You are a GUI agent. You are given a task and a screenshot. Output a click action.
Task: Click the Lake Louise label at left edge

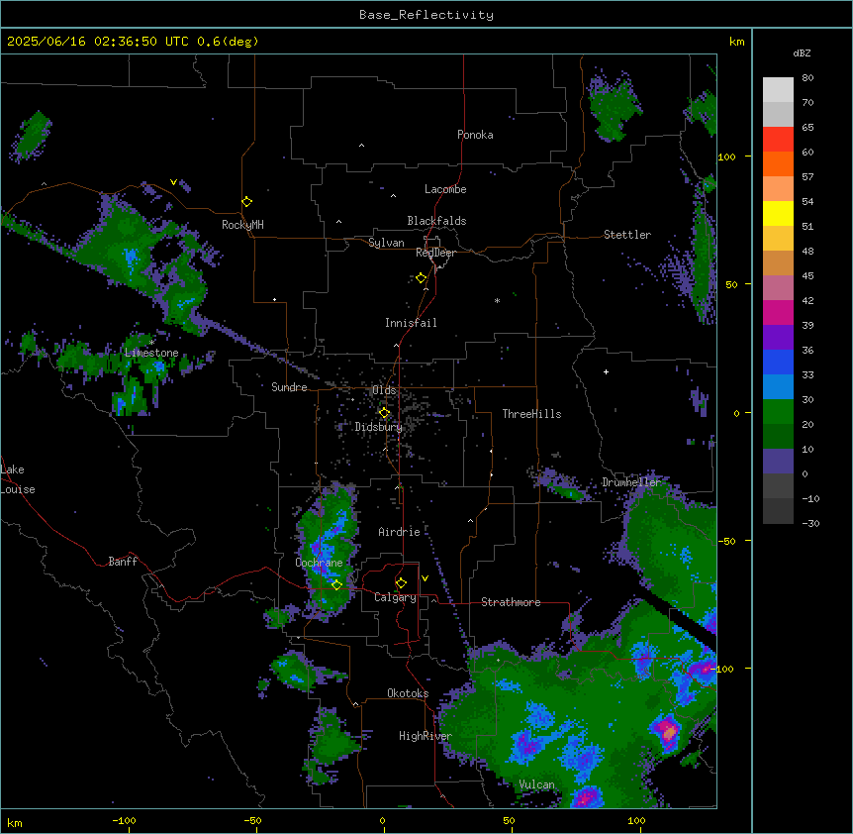pos(18,479)
